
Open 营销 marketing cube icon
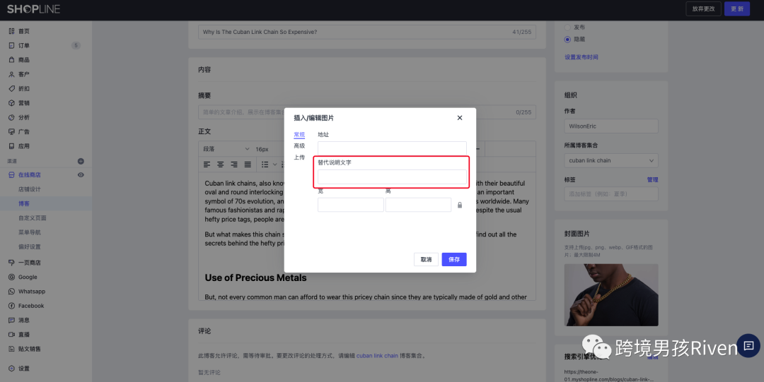[11, 103]
